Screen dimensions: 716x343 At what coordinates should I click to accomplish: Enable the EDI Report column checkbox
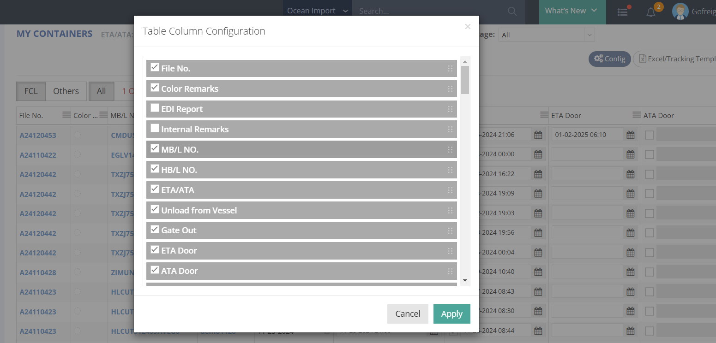click(x=155, y=108)
